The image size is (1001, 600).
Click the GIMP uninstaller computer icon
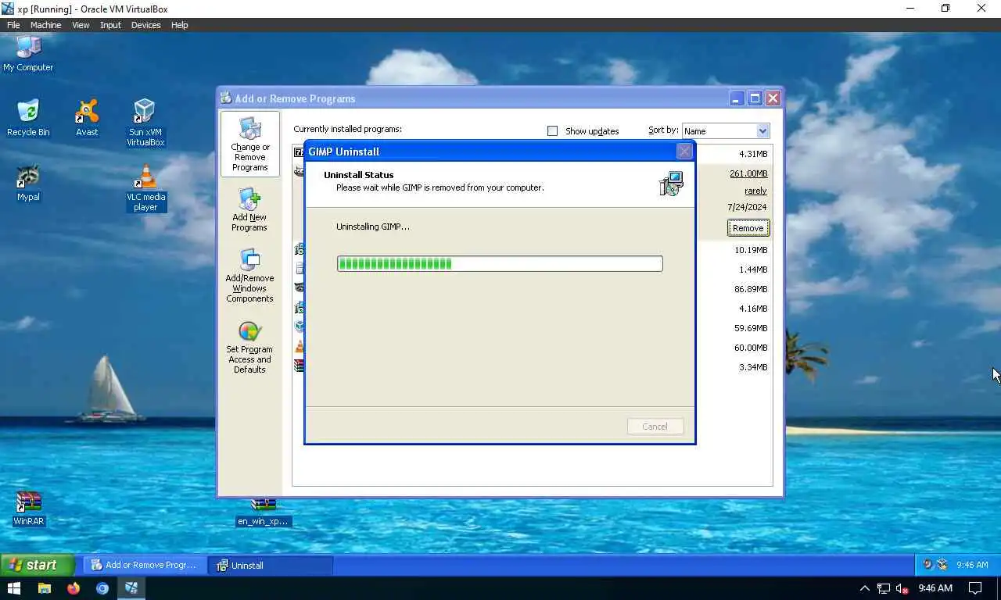(x=671, y=184)
